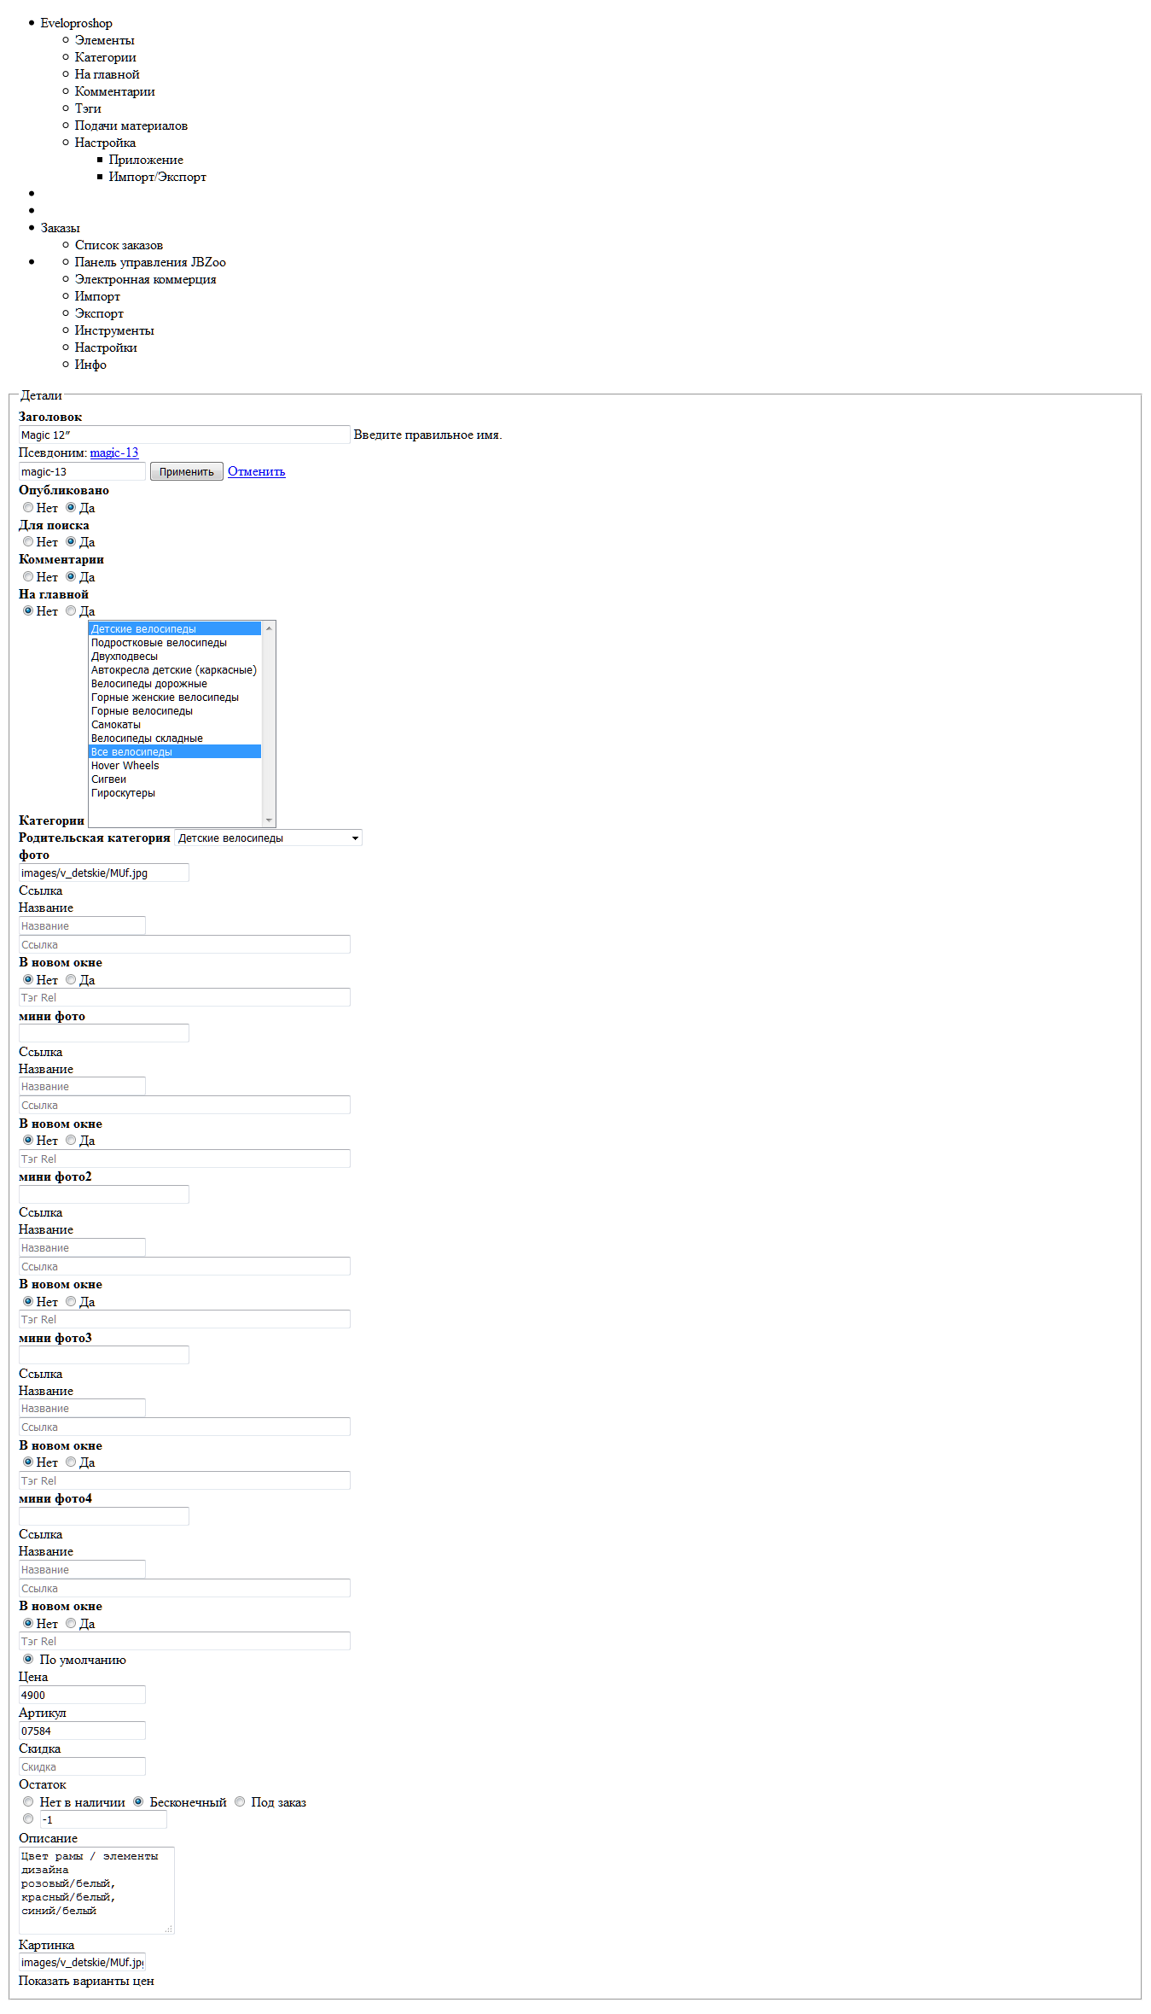Viewport: 1151px width, 2014px height.
Task: Open Категории menu item
Action: click(x=105, y=57)
